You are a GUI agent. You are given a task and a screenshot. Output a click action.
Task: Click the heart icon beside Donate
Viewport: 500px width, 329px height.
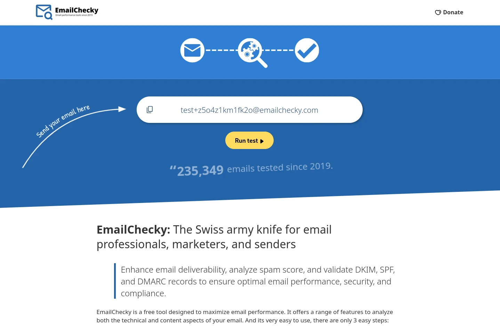coord(438,12)
